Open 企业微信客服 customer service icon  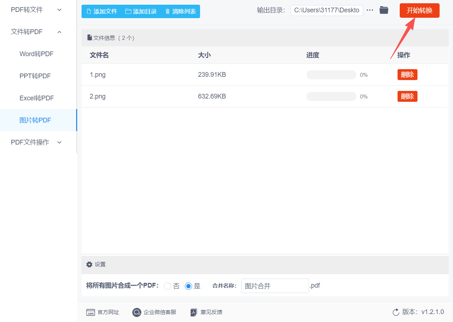click(137, 312)
